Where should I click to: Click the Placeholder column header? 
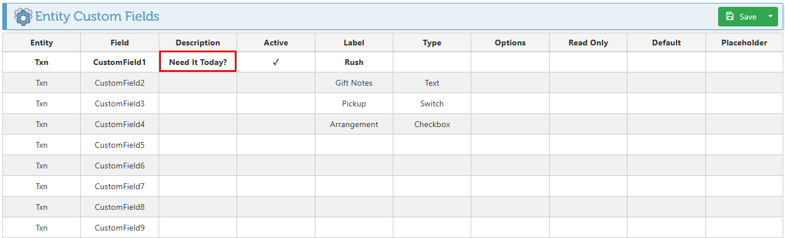coord(744,43)
